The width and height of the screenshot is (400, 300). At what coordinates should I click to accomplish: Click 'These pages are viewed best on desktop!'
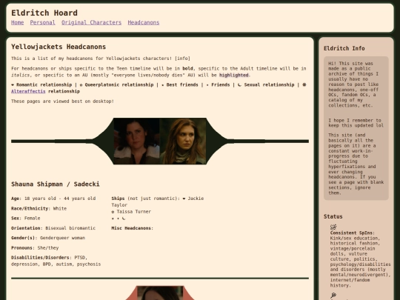click(62, 101)
